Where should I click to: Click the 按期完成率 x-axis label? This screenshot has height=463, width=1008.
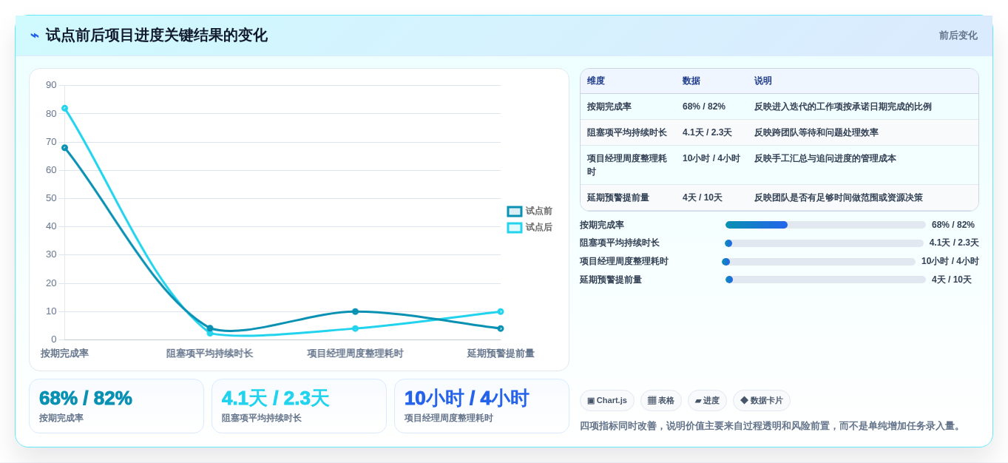coord(64,354)
